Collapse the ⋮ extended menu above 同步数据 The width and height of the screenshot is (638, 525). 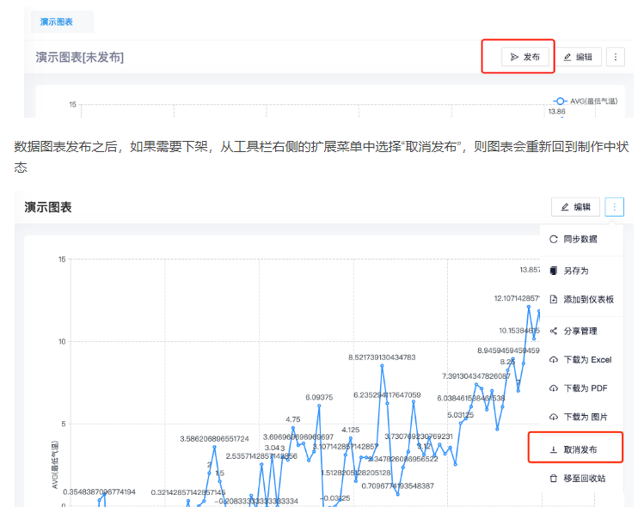point(614,207)
